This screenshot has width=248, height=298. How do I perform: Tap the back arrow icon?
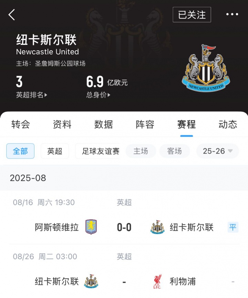[12, 14]
